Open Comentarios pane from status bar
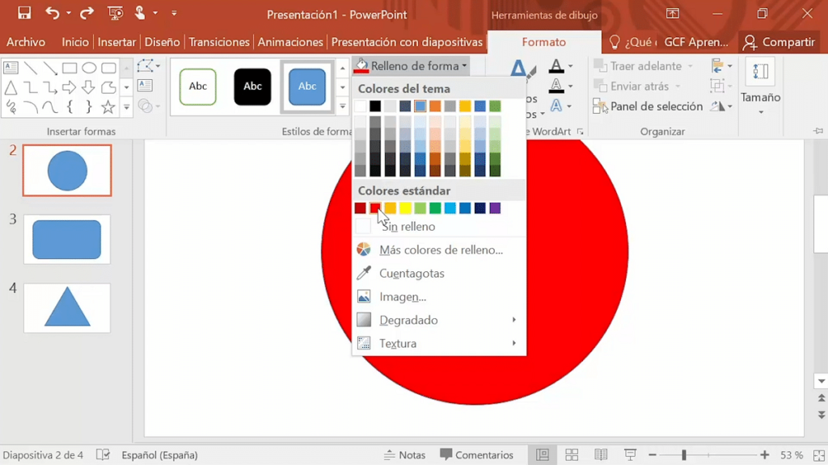 [x=475, y=455]
